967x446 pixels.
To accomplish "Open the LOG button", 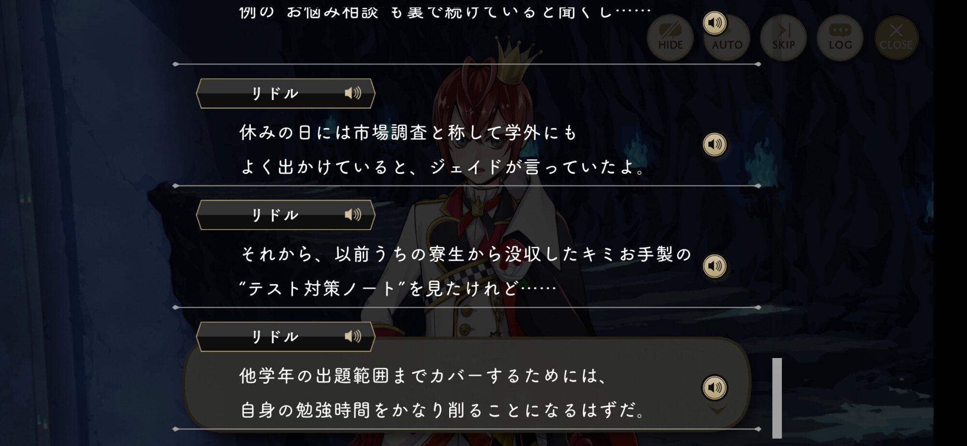I will [840, 38].
